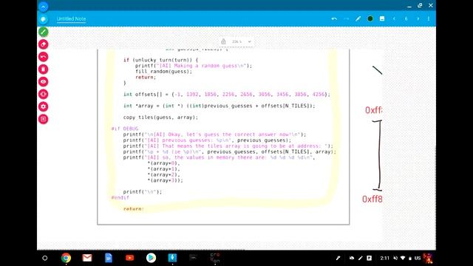
Task: Click the page number 6 indicator
Action: click(x=406, y=18)
